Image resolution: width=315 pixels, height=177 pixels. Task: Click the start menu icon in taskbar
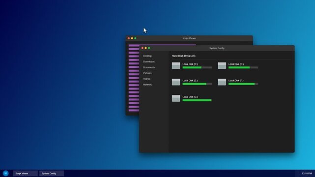(x=5, y=173)
